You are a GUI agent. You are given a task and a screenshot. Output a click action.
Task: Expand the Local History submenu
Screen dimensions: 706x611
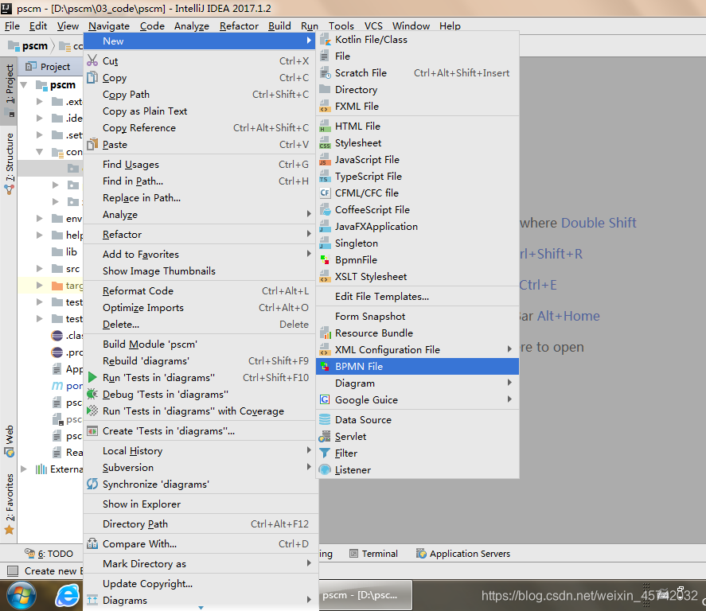click(x=309, y=450)
